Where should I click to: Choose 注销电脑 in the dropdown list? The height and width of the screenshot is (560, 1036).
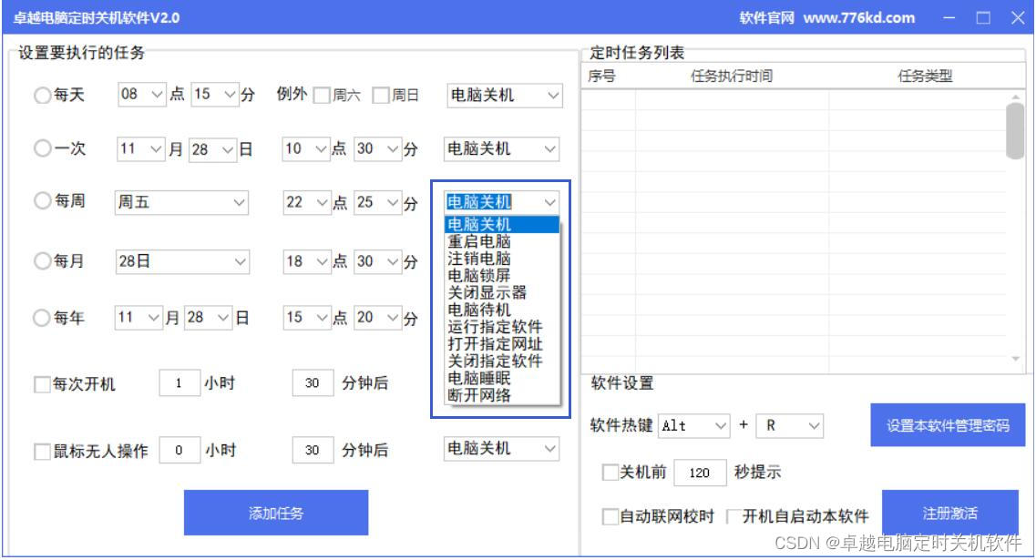click(502, 259)
